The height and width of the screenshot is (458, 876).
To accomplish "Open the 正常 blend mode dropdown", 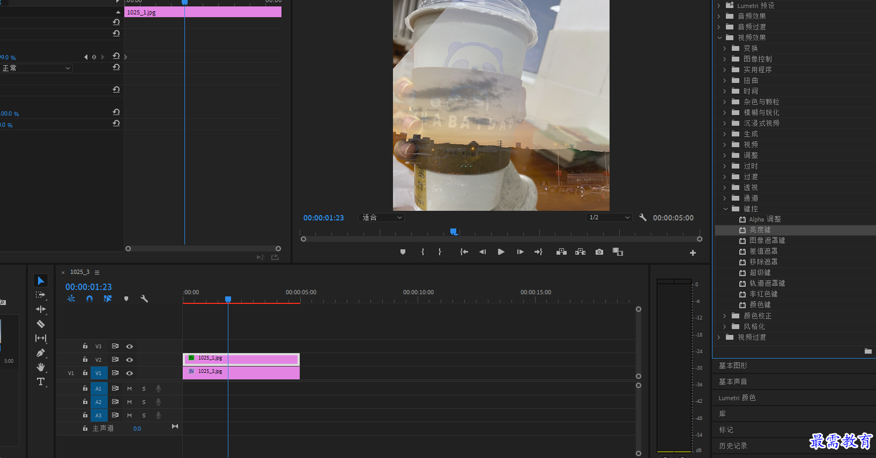I will coord(36,68).
